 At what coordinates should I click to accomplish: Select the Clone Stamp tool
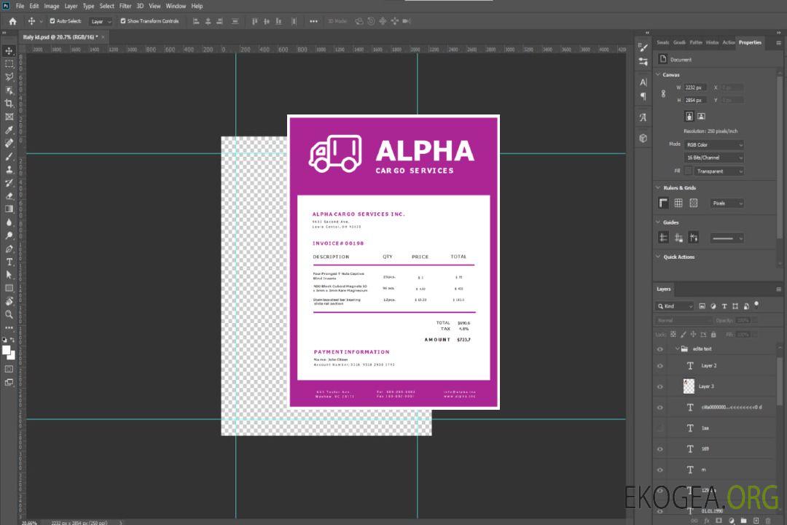[x=9, y=170]
